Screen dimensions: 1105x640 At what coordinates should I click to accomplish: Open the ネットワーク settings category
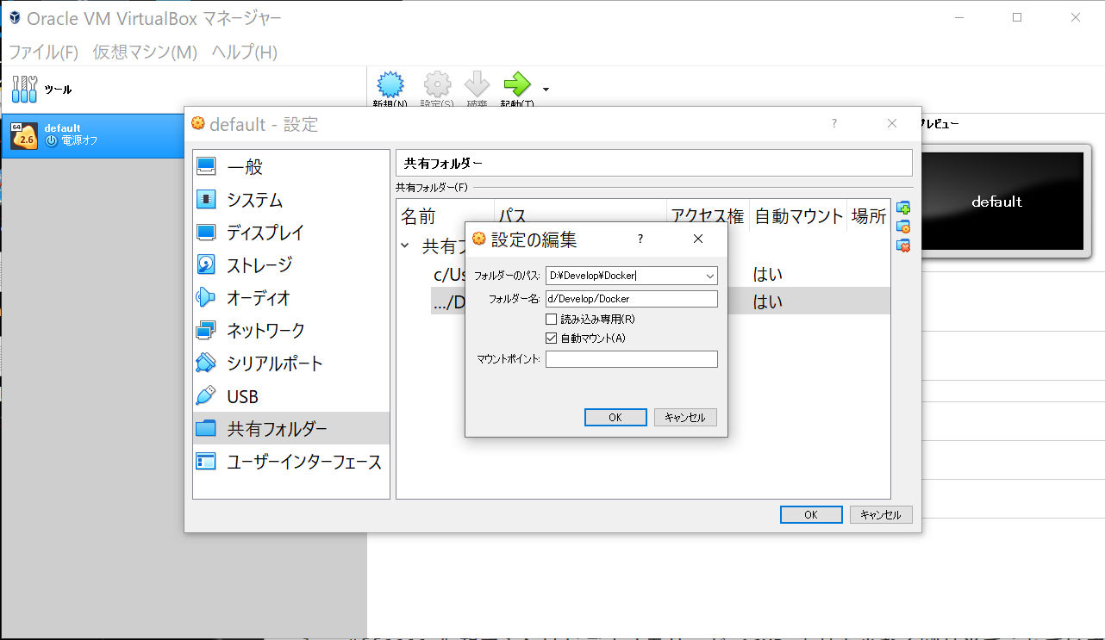[x=265, y=331]
